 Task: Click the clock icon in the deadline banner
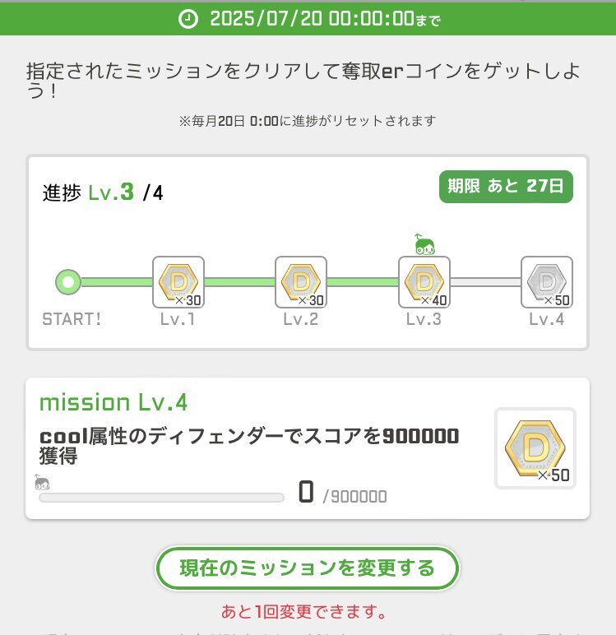coord(188,19)
